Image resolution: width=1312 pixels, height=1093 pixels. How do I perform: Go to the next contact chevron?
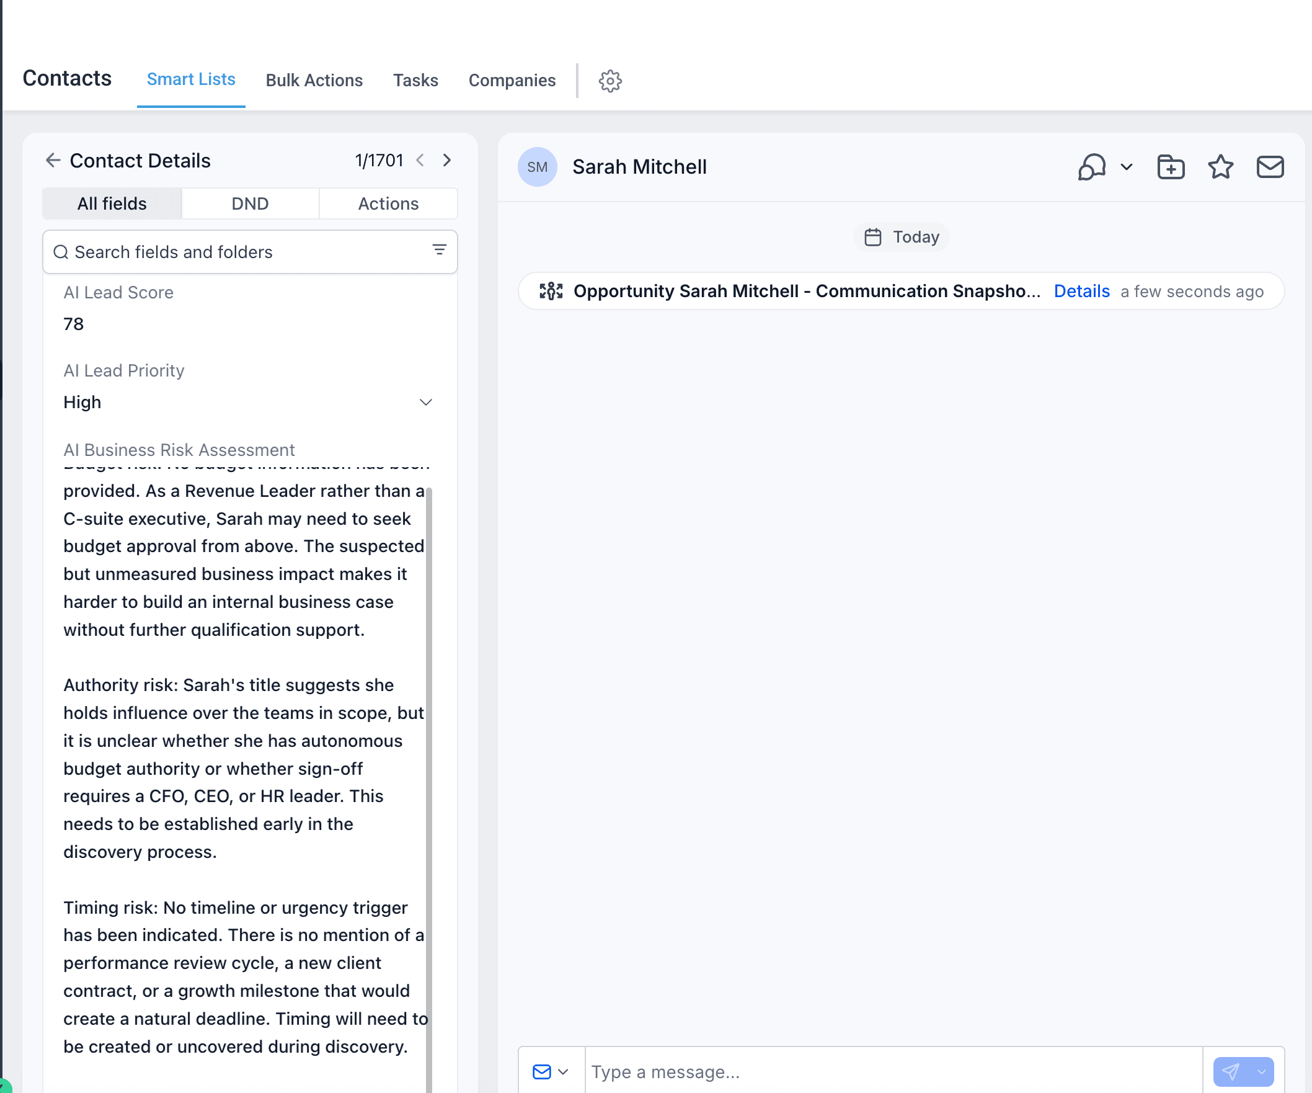click(x=446, y=161)
